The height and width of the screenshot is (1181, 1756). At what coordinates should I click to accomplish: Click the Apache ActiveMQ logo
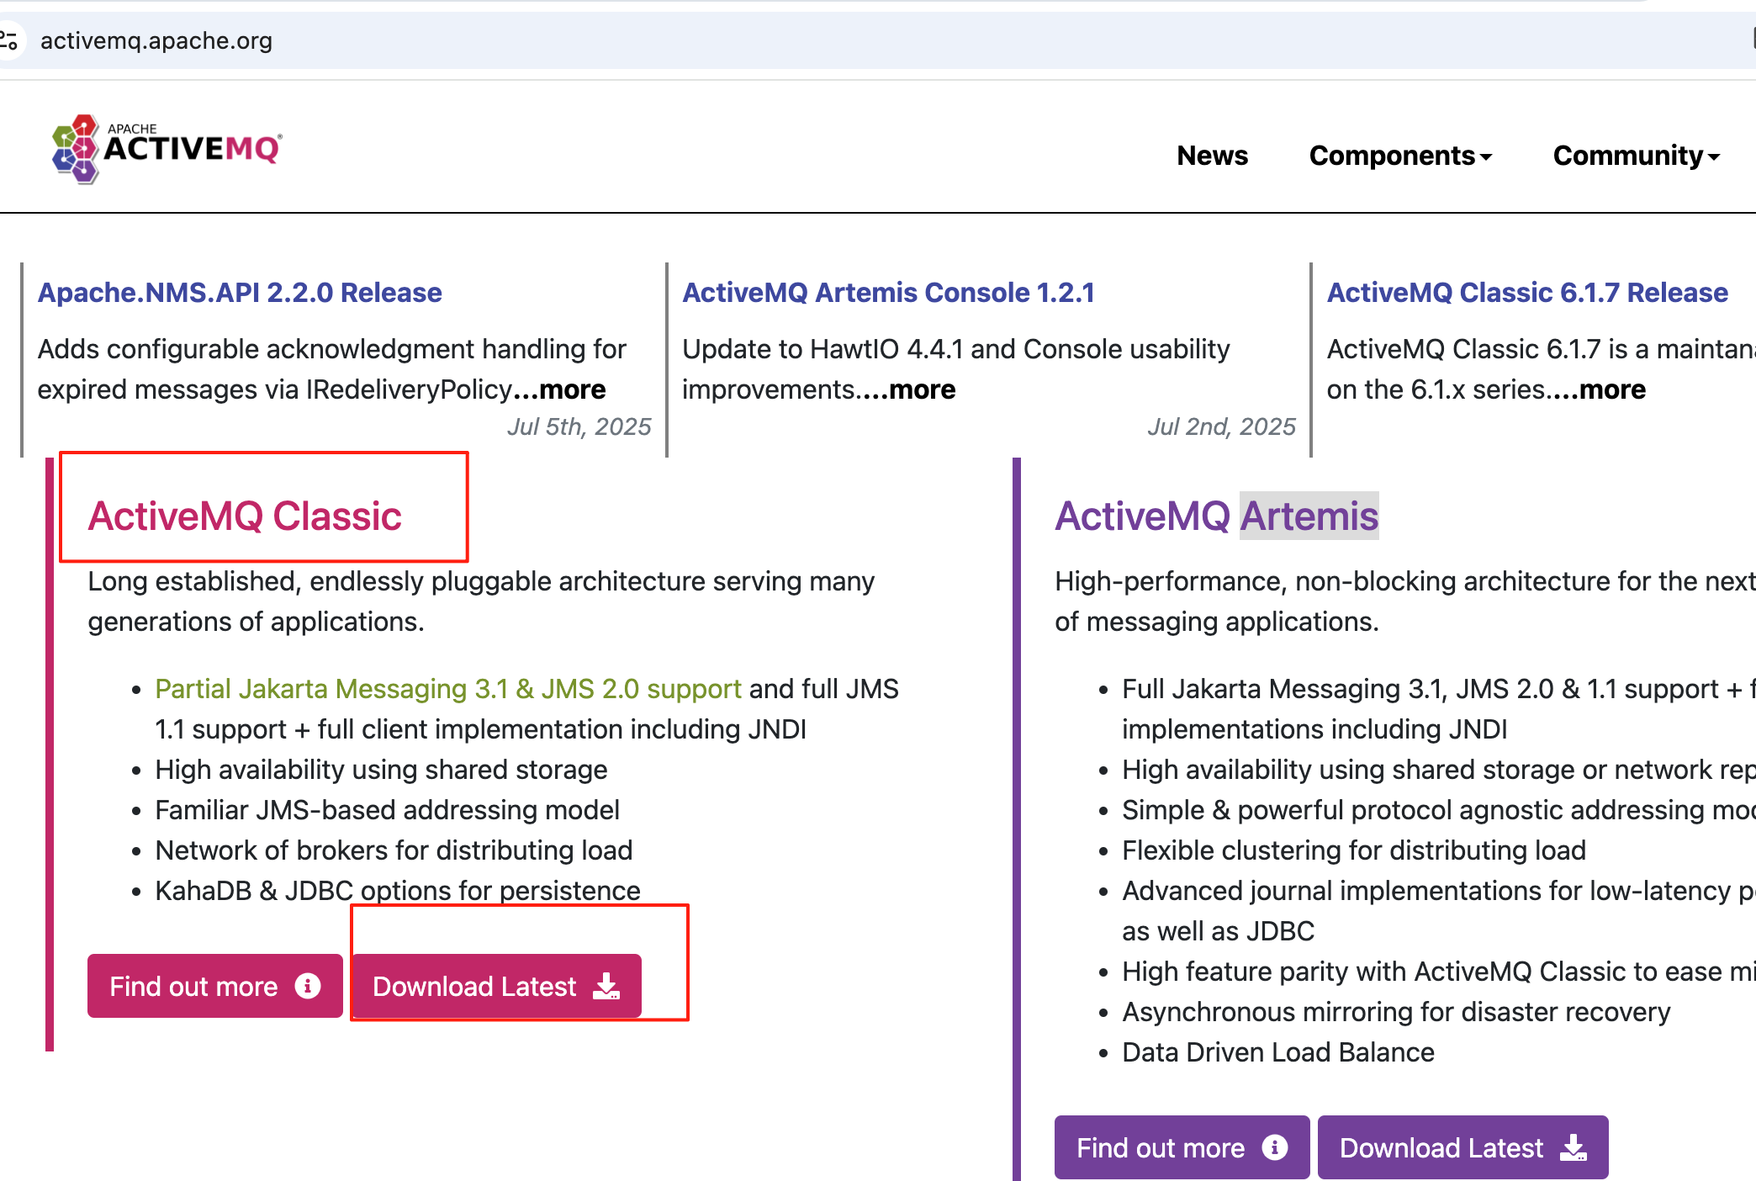[x=167, y=149]
